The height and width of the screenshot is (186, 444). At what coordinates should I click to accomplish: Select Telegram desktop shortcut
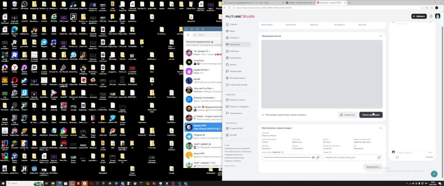coord(44,43)
